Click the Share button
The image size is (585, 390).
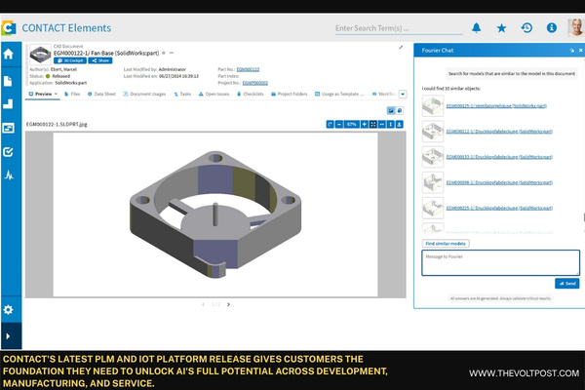tap(100, 60)
